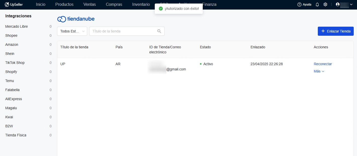Click the linked date 23/04/2025 22:26:28
The height and width of the screenshot is (156, 357).
tap(267, 64)
